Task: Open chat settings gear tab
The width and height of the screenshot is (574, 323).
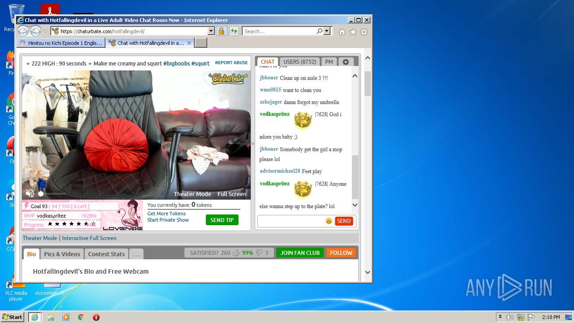Action: (346, 62)
